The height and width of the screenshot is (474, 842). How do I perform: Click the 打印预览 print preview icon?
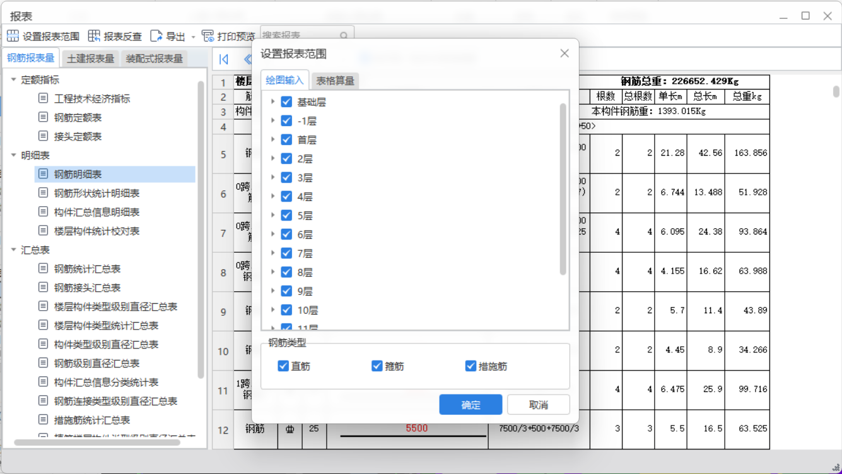coord(208,36)
